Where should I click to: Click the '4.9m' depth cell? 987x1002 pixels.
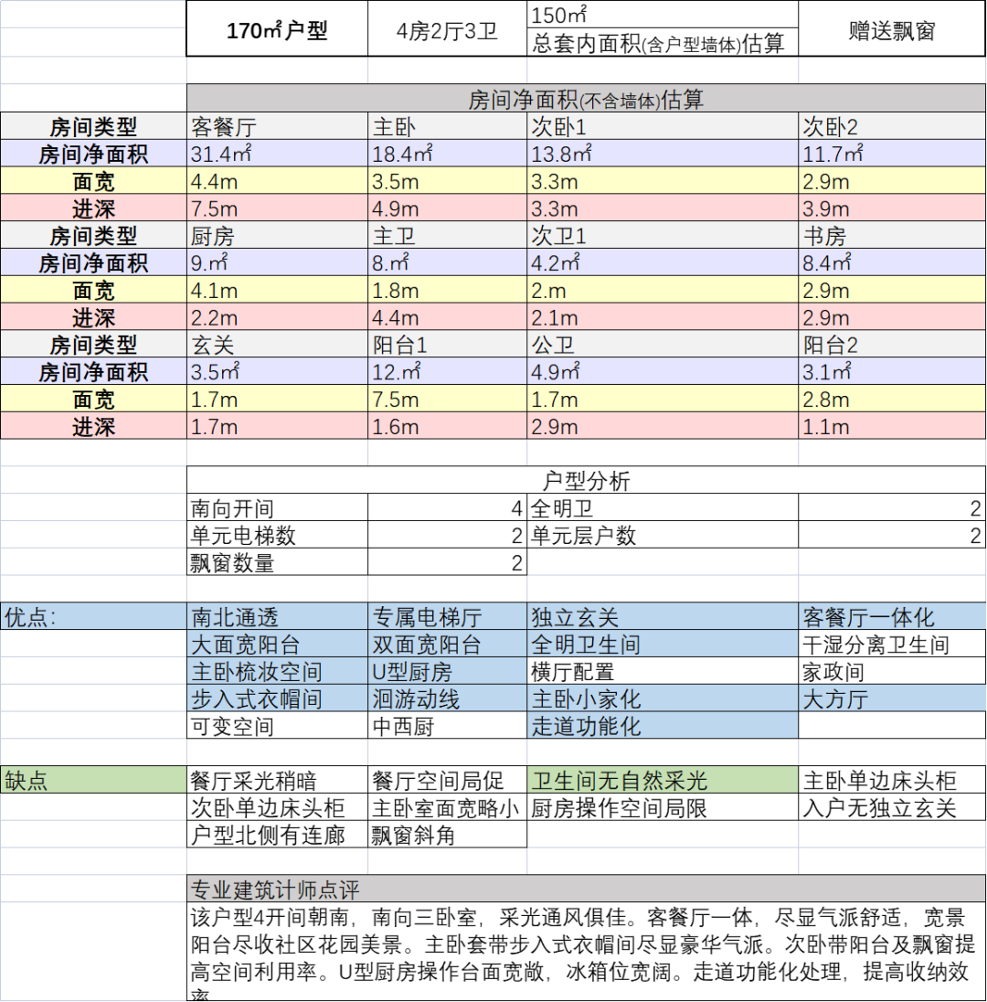[447, 208]
